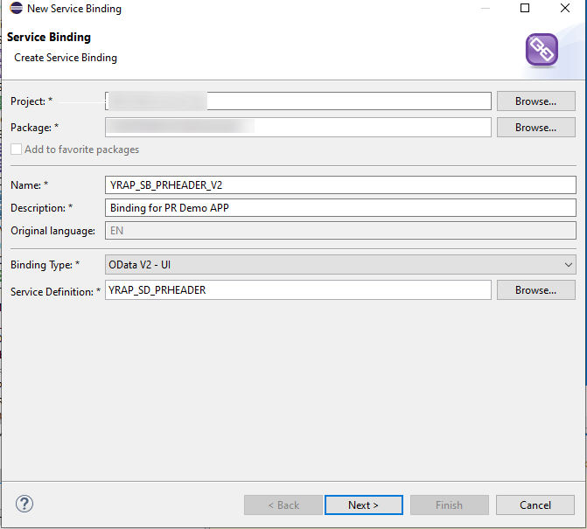Click the 'Original language:' label
Viewport: 587px width, 529px height.
[52, 231]
